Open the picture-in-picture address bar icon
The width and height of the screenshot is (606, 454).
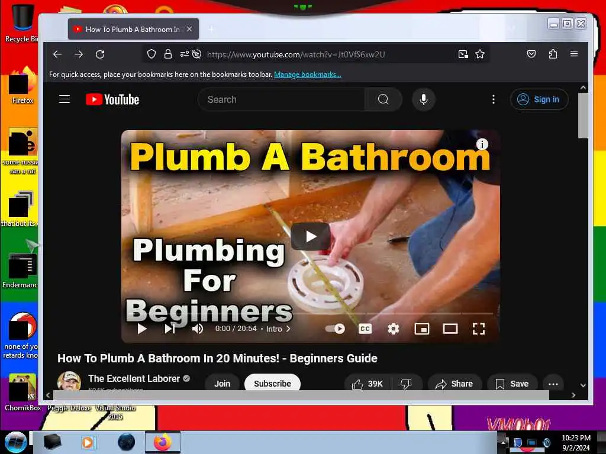coord(463,54)
